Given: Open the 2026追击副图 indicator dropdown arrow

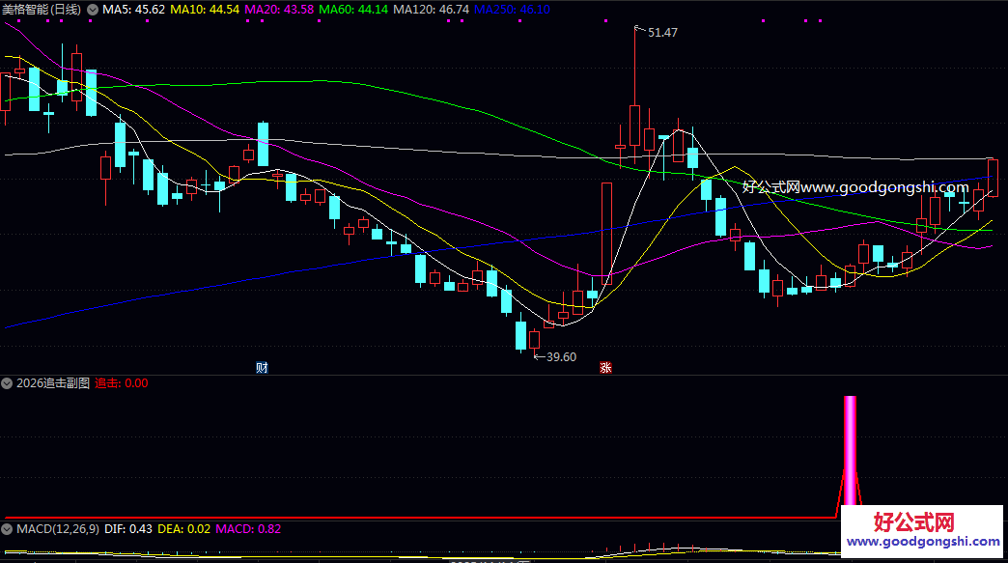Looking at the screenshot, I should pyautogui.click(x=7, y=383).
